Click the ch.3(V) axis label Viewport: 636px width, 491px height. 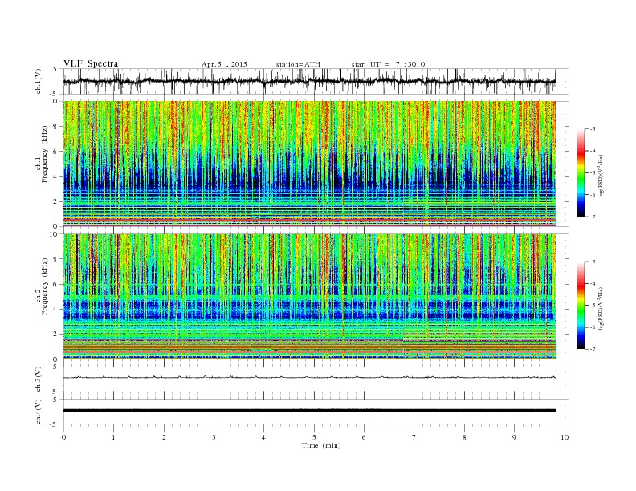point(39,379)
